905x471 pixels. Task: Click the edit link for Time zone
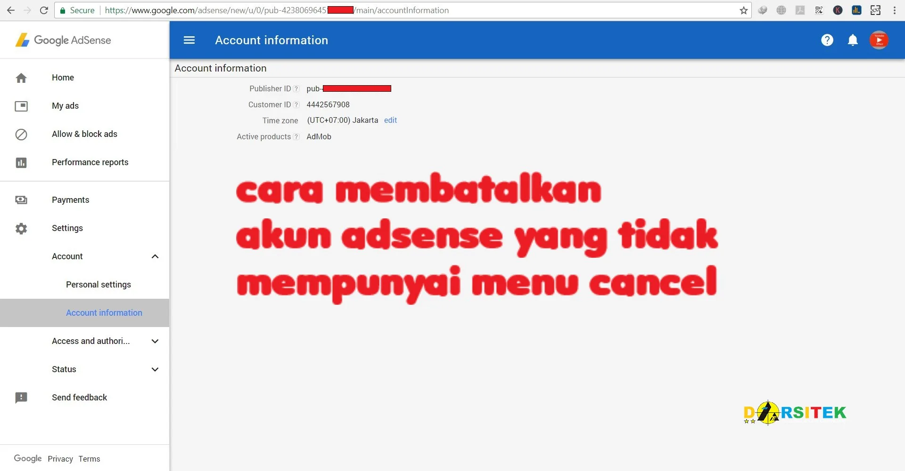coord(390,120)
